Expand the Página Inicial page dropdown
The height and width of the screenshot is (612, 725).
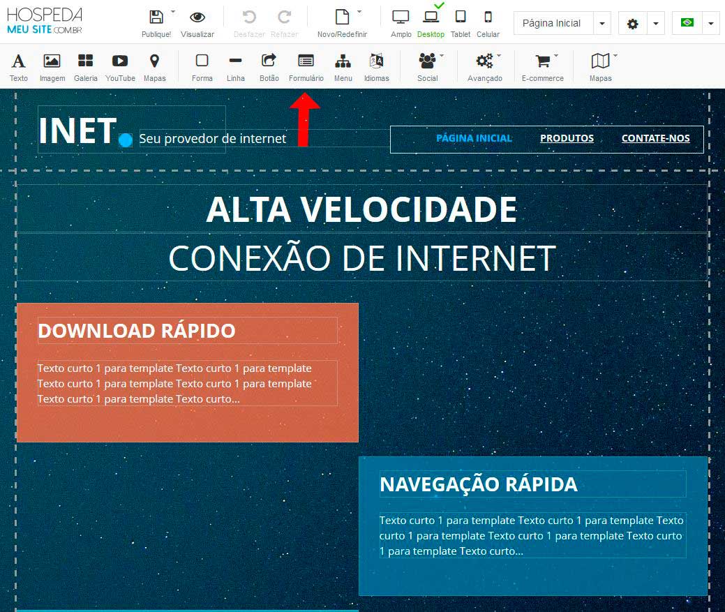click(602, 24)
